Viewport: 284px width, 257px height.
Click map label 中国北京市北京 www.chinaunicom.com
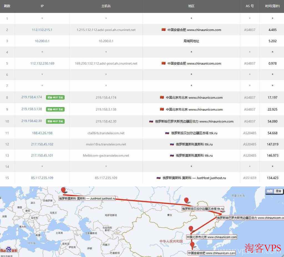point(212,237)
